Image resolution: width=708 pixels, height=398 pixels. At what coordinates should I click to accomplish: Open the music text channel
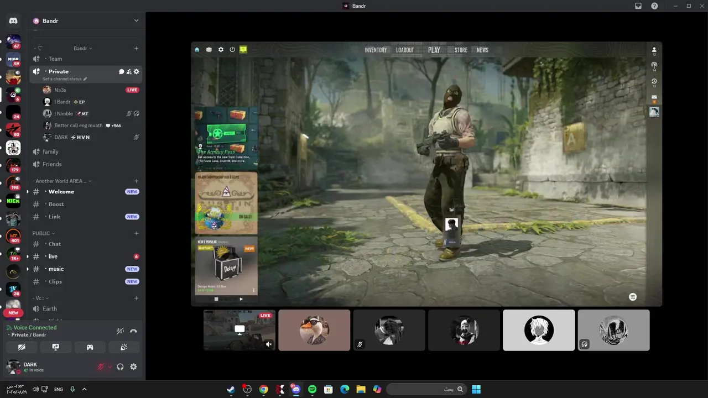click(86, 269)
